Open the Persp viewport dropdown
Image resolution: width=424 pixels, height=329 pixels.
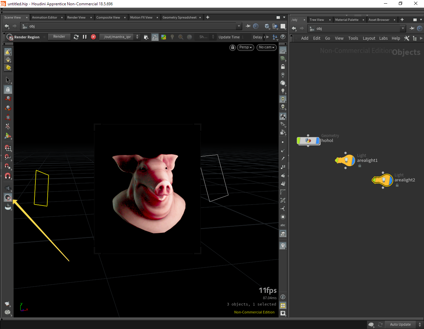tap(245, 47)
